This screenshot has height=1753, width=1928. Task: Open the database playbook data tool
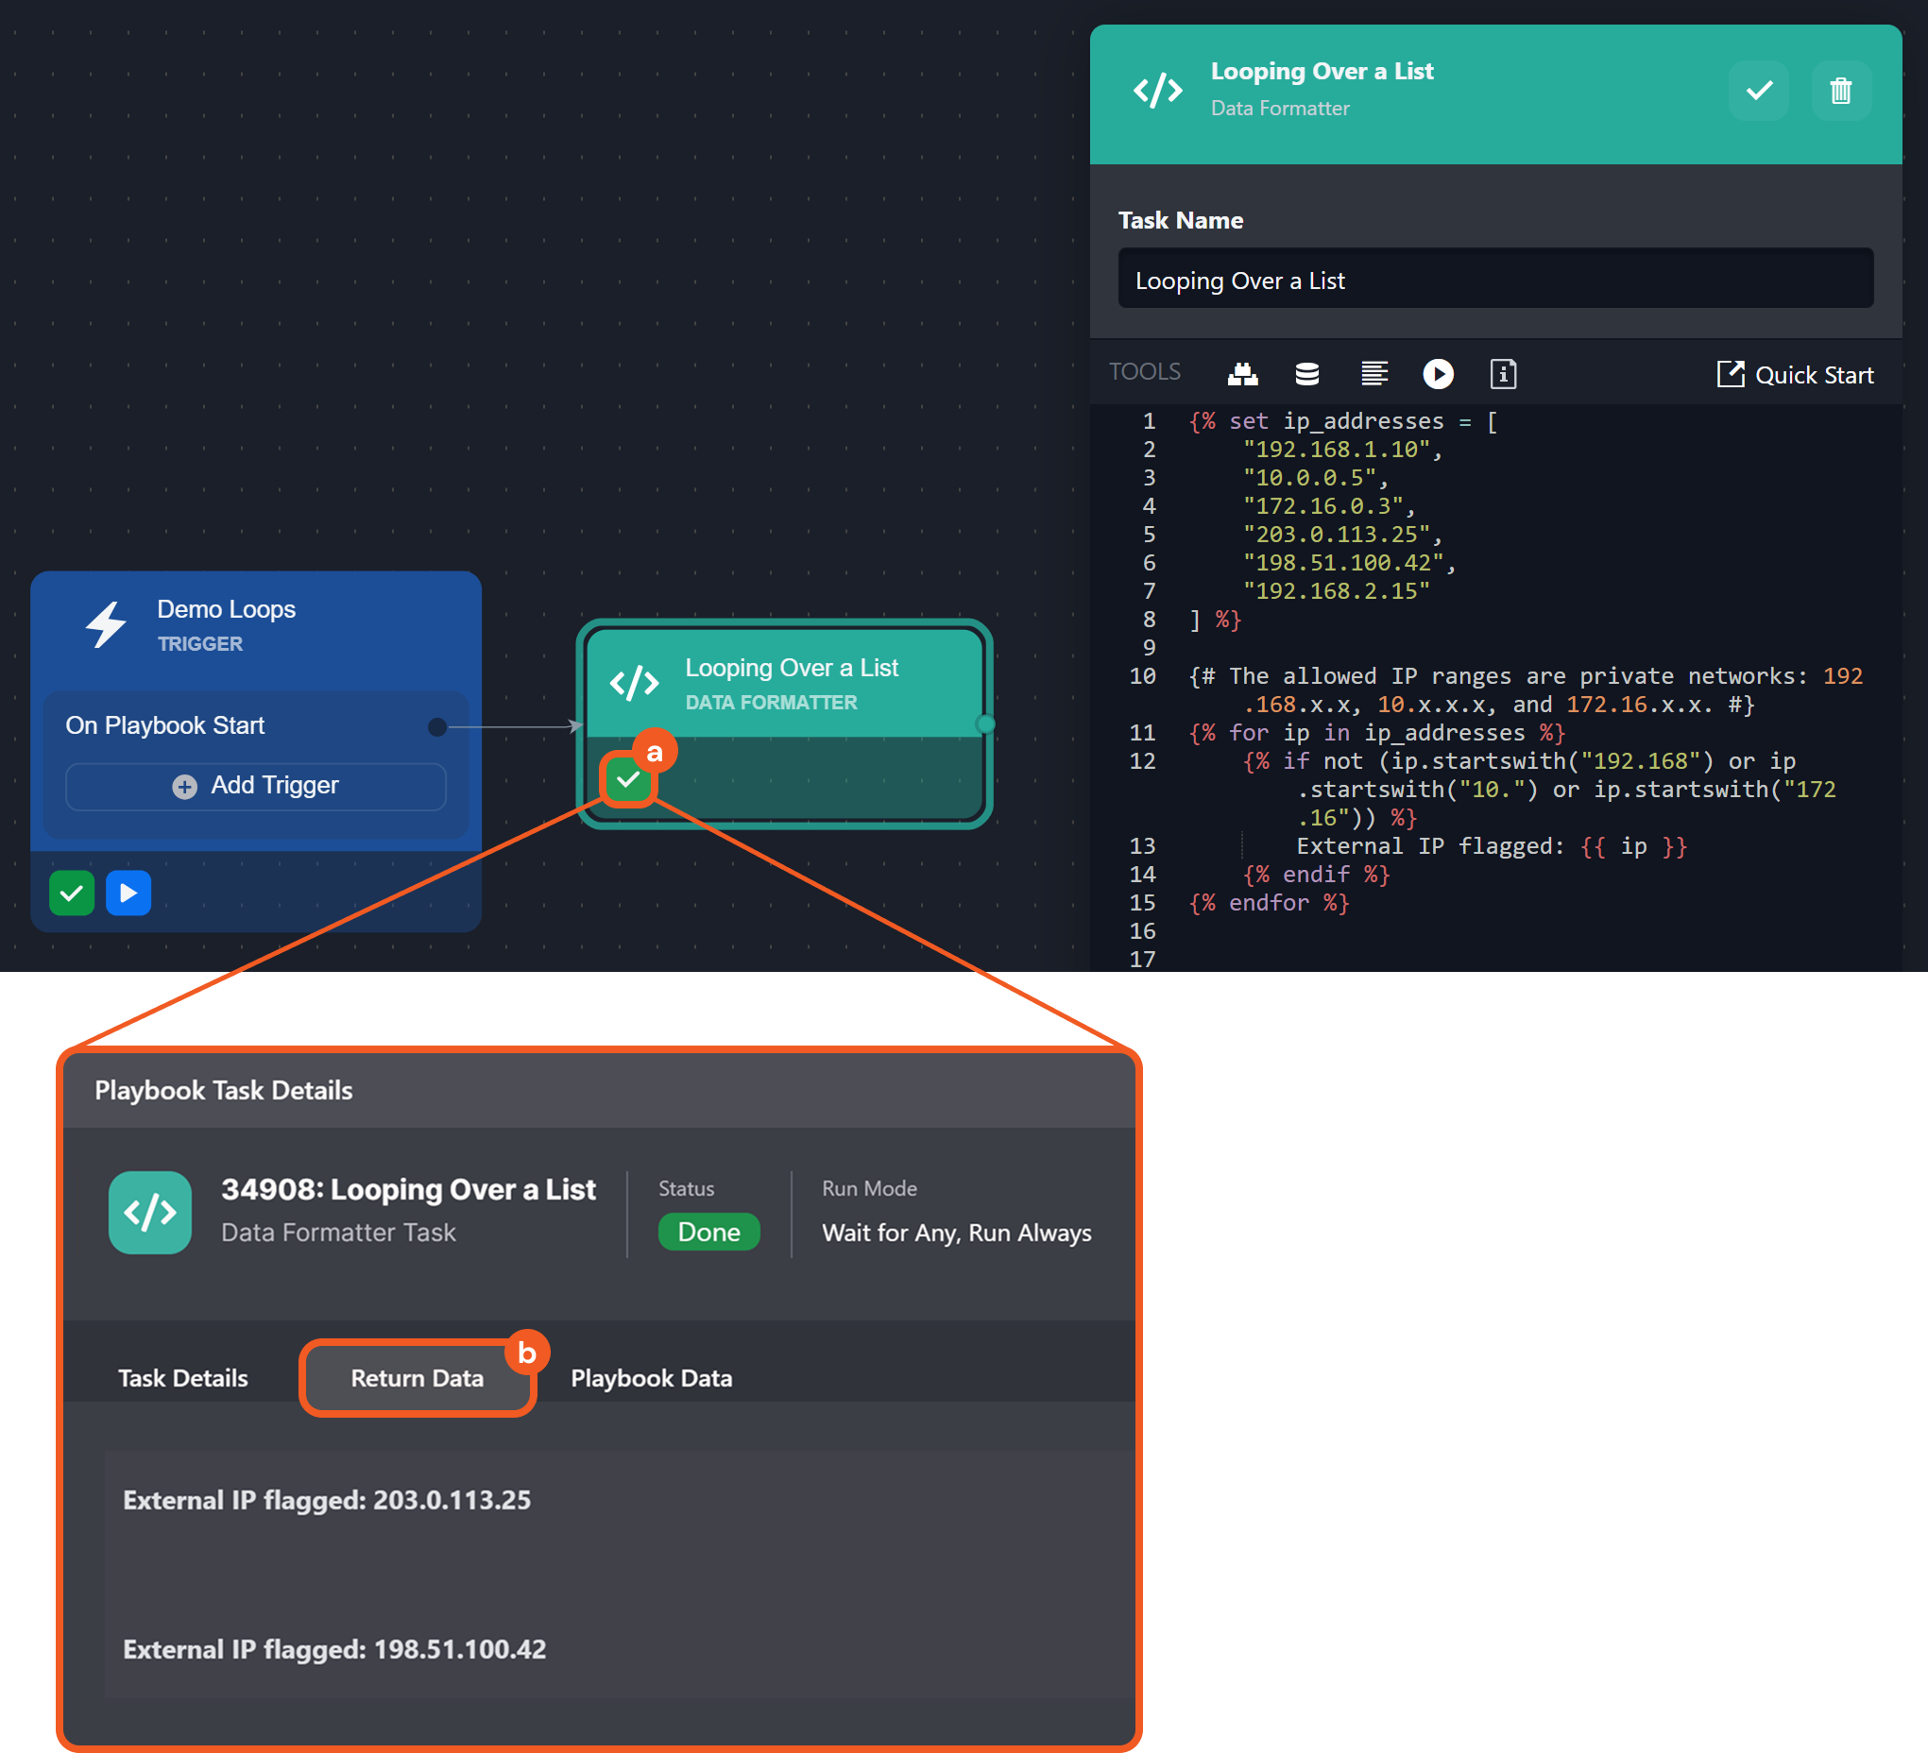(1306, 374)
